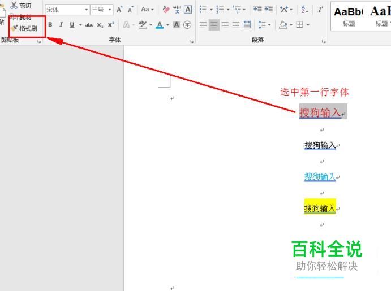This screenshot has width=391, height=291.
Task: Toggle superscript formatting
Action: (x=111, y=25)
